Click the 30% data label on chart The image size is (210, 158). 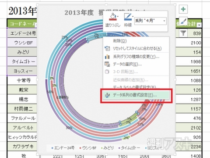coord(69,128)
